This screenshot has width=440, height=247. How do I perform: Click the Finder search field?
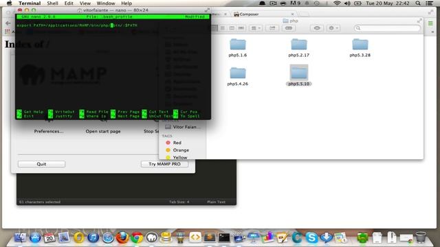point(387,28)
